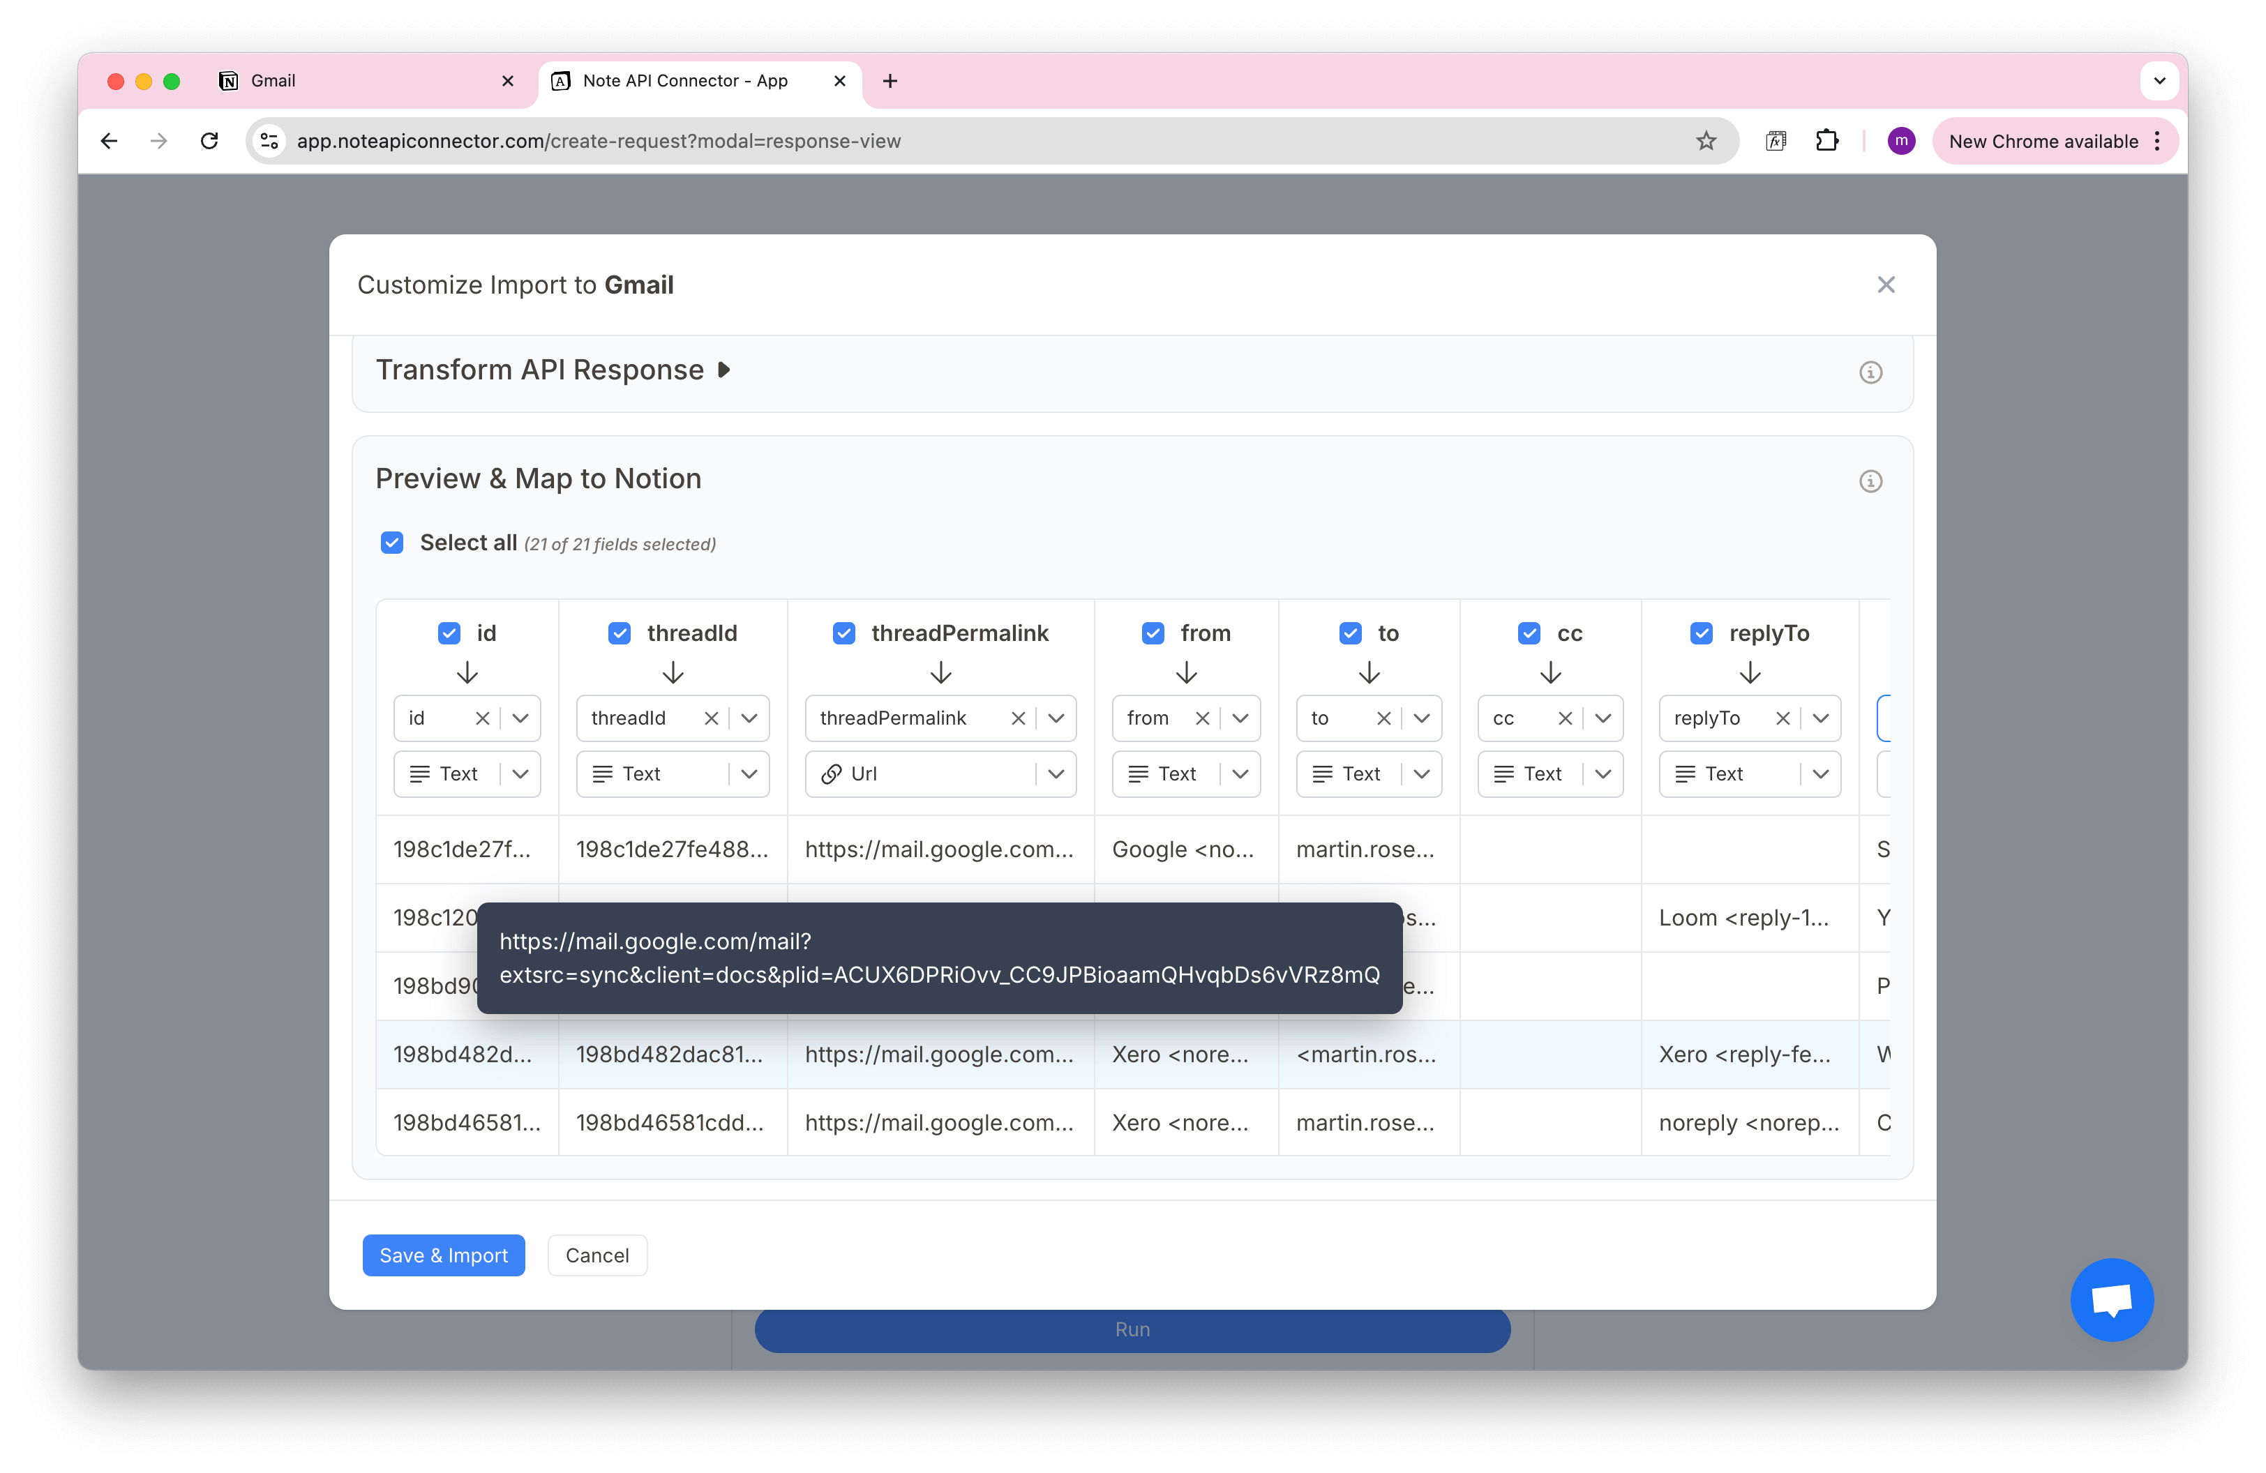Click the Loom <reply-1... replyTo cell

point(1749,917)
